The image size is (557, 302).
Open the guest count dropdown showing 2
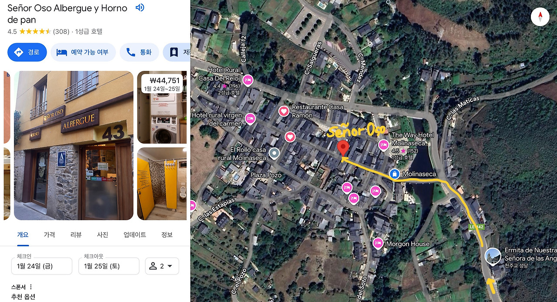click(x=162, y=266)
